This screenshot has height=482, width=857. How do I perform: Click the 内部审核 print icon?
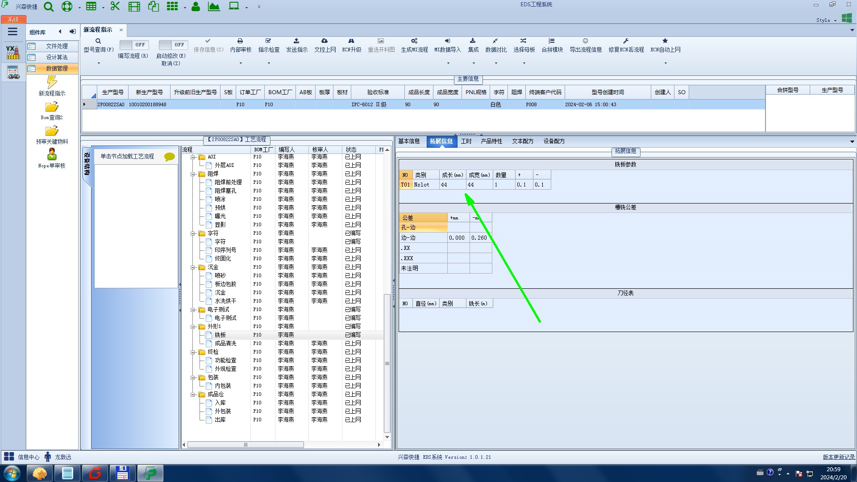pyautogui.click(x=240, y=41)
